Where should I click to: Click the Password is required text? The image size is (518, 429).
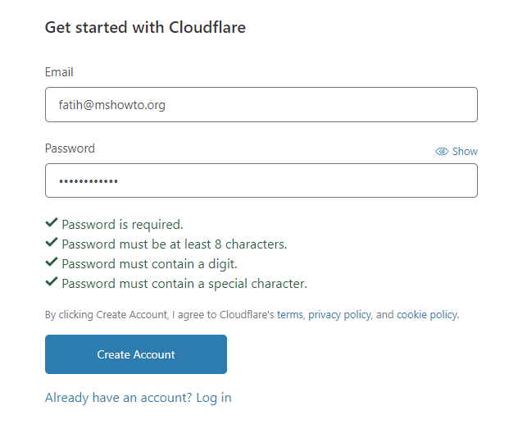coord(122,225)
